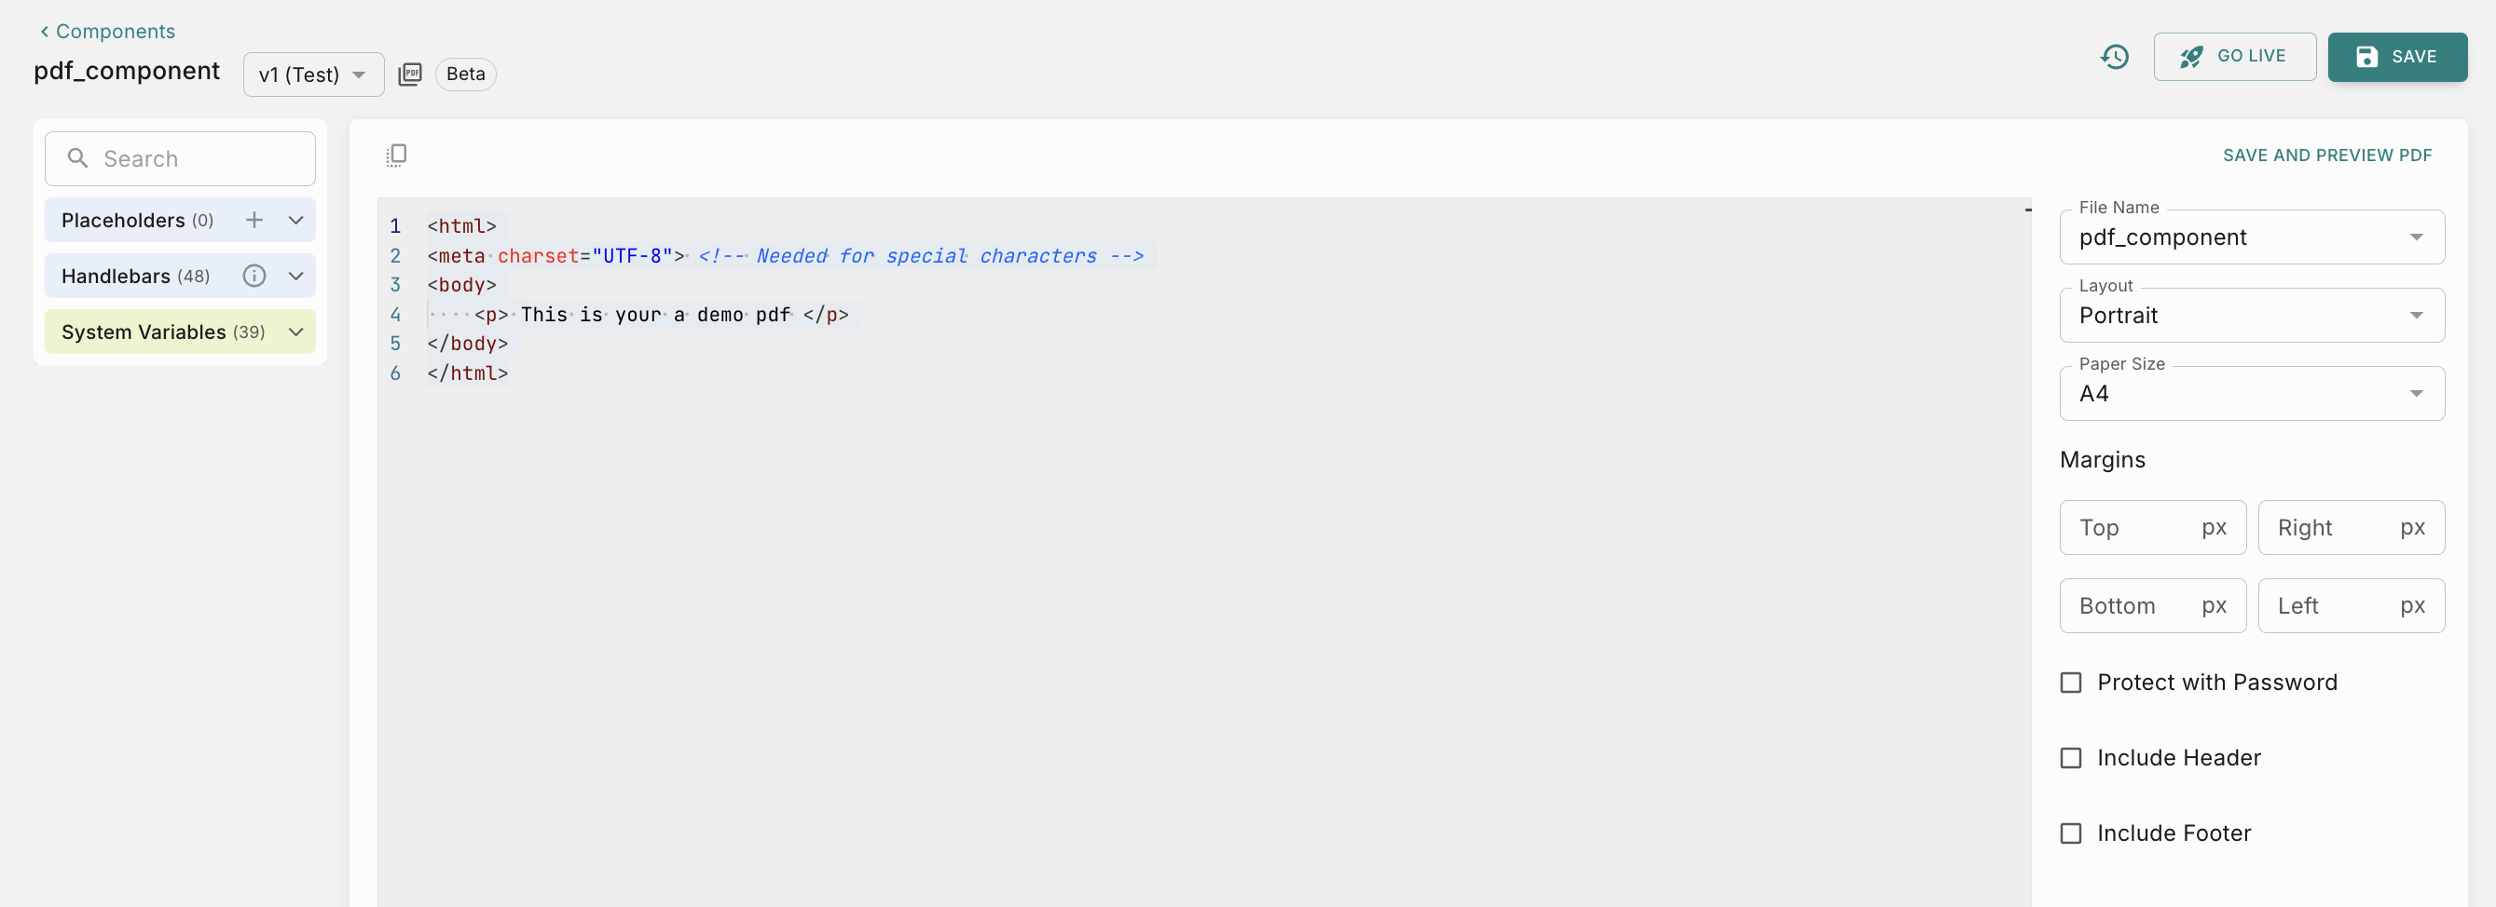Image resolution: width=2496 pixels, height=907 pixels.
Task: Enable Protect with Password checkbox
Action: [2071, 684]
